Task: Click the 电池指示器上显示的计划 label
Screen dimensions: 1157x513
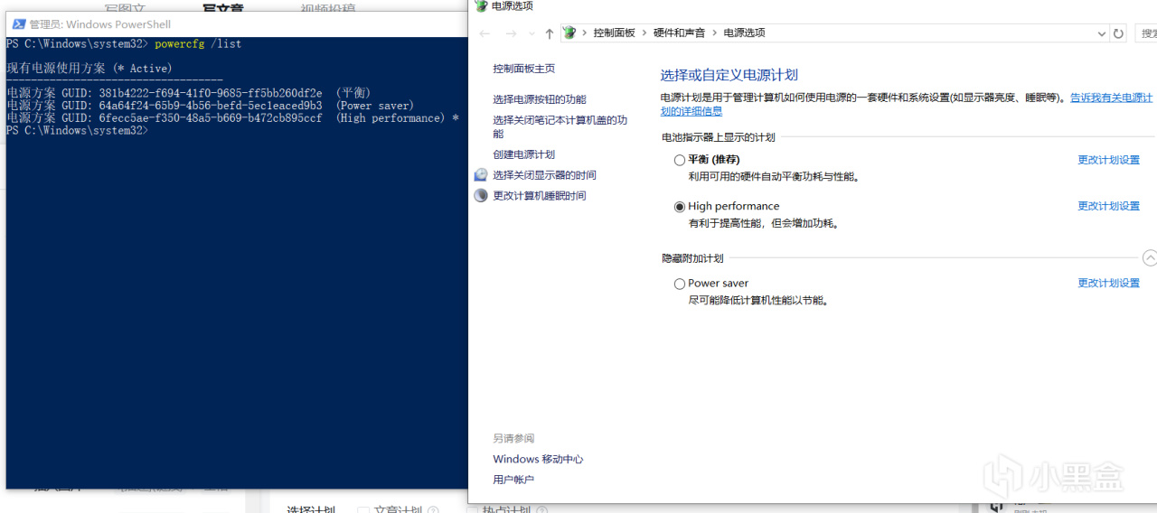Action: (x=719, y=137)
